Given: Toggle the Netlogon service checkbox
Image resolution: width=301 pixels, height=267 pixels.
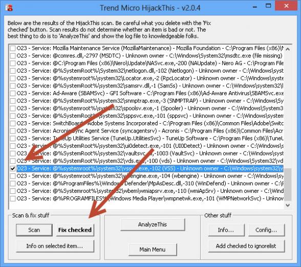Looking at the screenshot, I should pyautogui.click(x=13, y=71).
